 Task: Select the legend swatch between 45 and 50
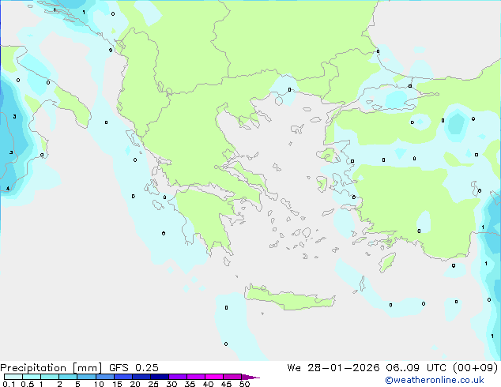pos(232,377)
